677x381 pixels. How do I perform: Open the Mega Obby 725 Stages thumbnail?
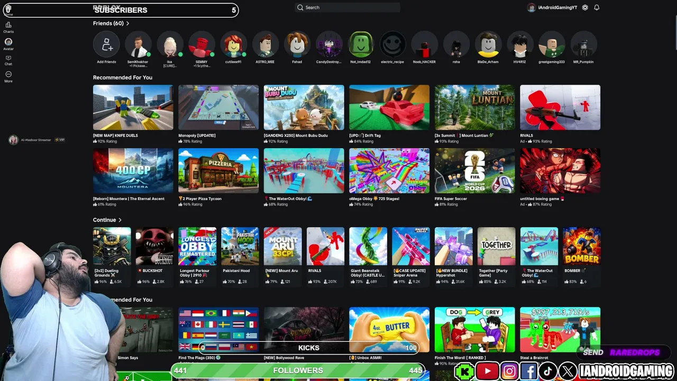coord(389,171)
